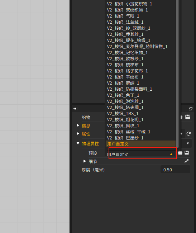Click the delete icon next to the 织物 save icon
Viewport: 196px width, 233px height.
[x=181, y=117]
